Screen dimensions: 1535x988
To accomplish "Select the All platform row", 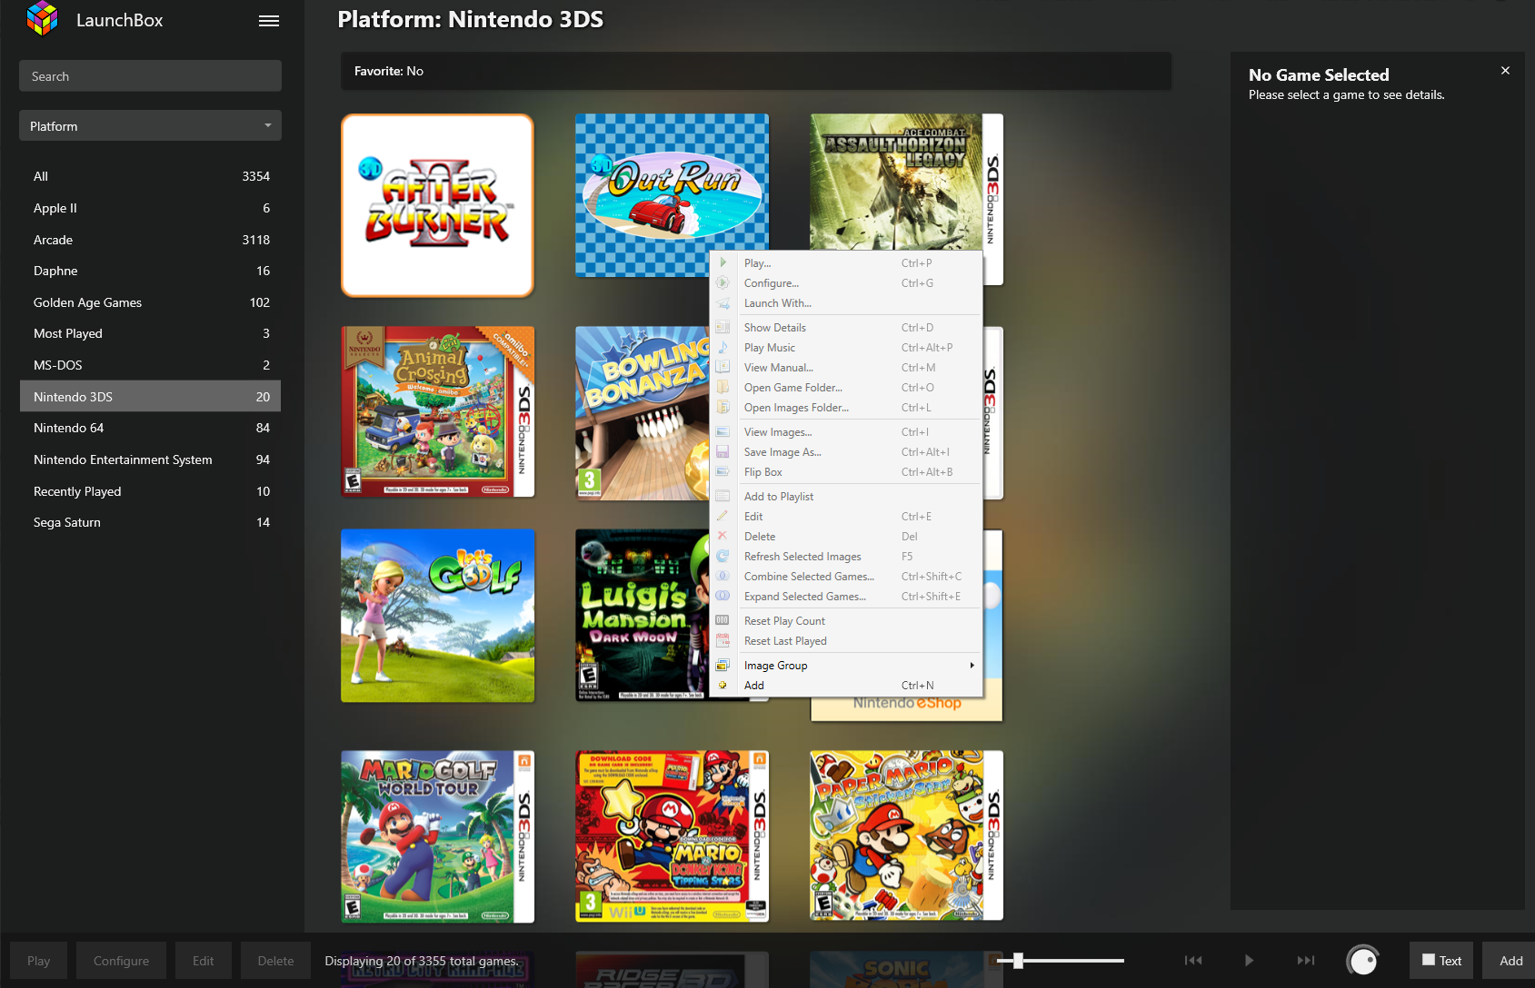I will tap(150, 176).
